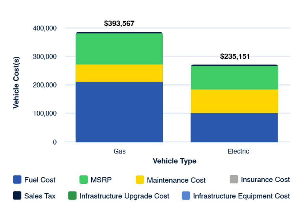Select the Gas bar's yellow maintenance segment

pyautogui.click(x=119, y=73)
